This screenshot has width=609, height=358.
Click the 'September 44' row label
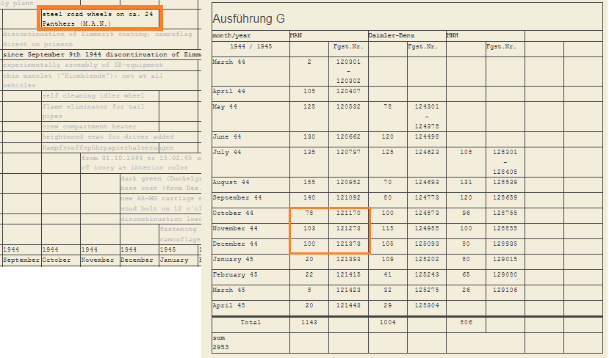click(x=237, y=197)
